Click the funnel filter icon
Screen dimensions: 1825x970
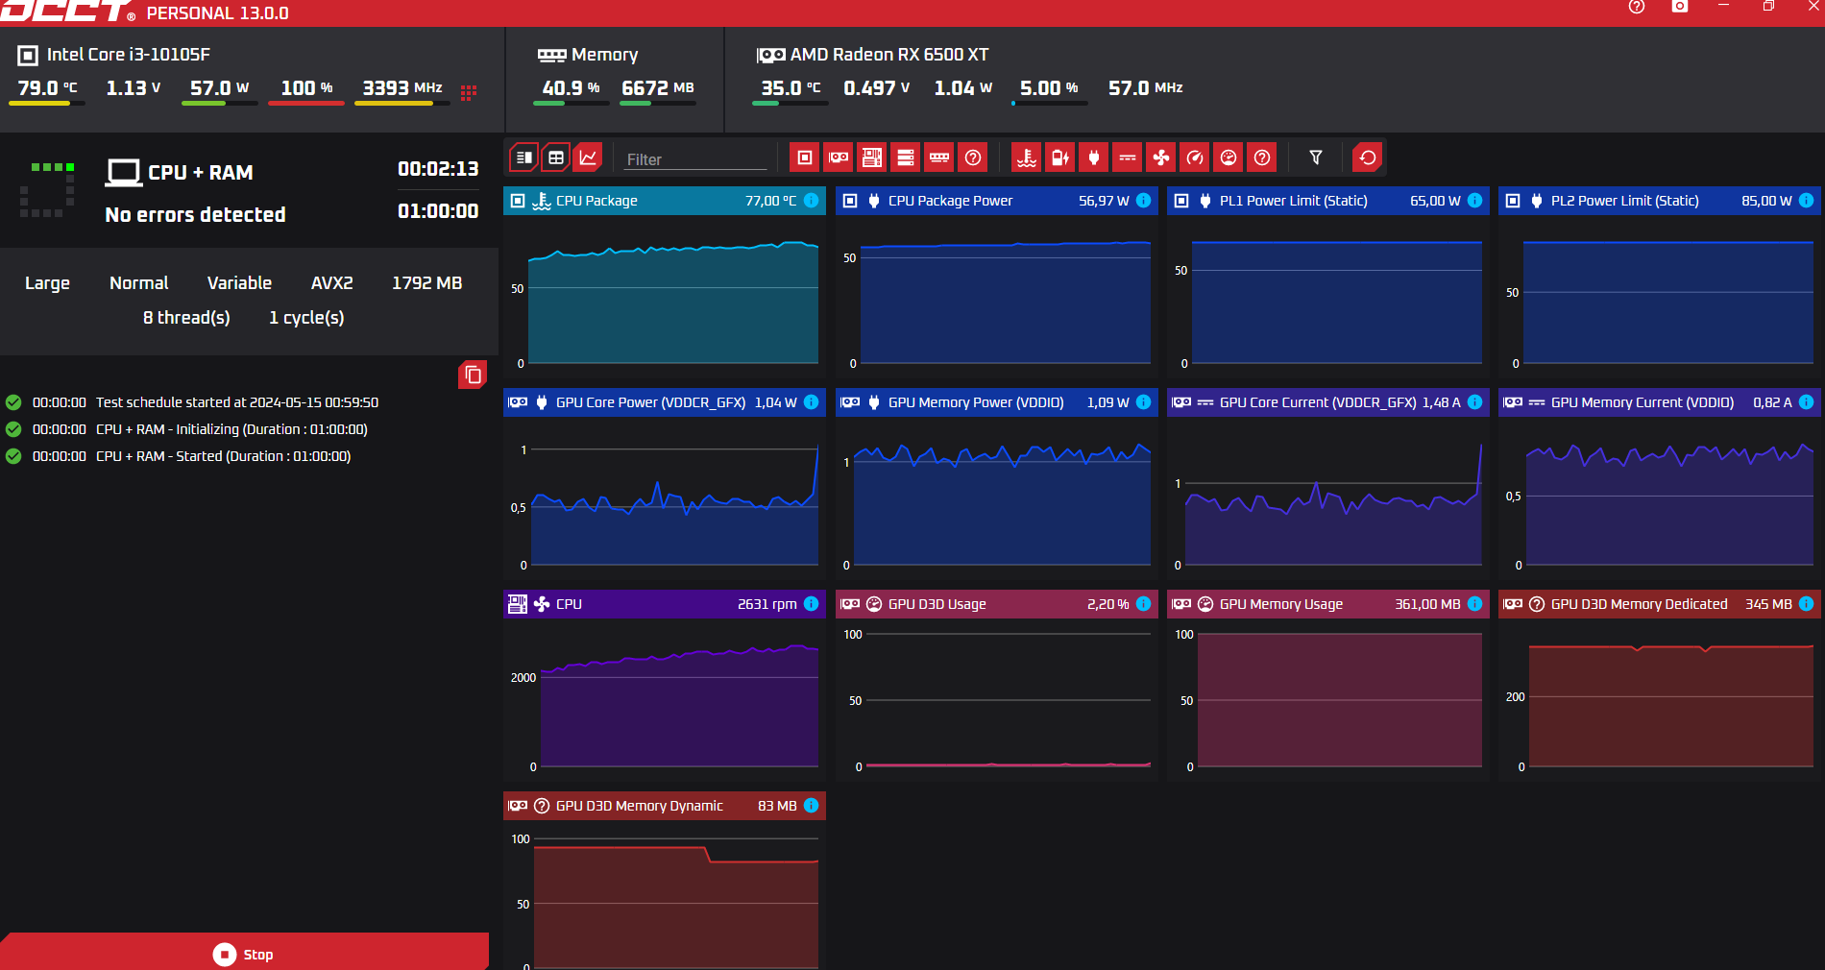click(1316, 158)
